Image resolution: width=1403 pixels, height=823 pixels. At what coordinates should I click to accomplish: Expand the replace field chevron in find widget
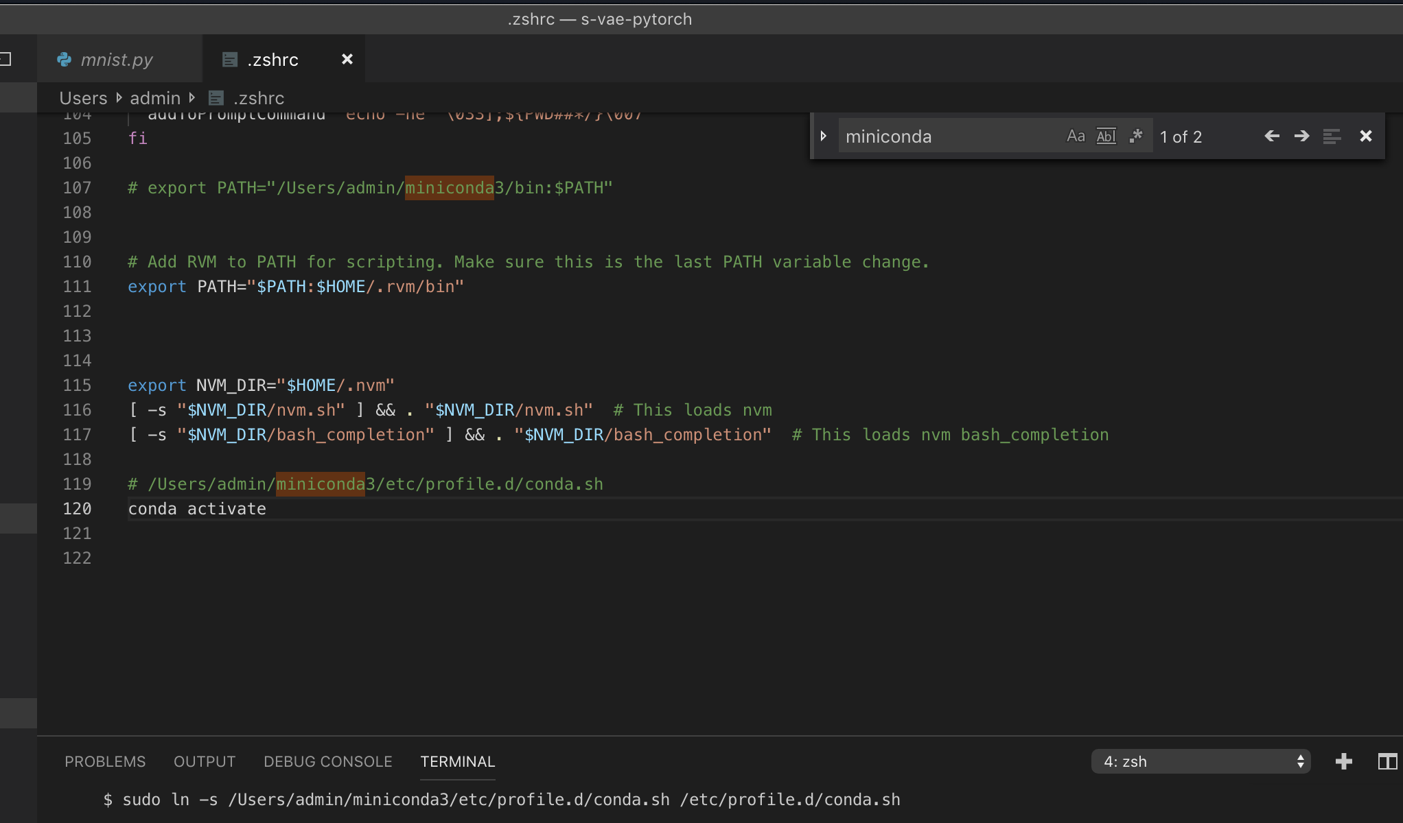(824, 136)
